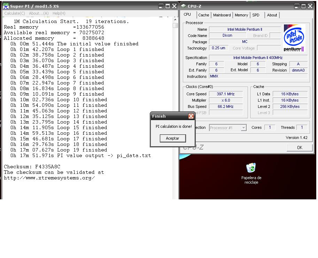This screenshot has width=318, height=258.
Task: Click the Revision value dmmA0
Action: pos(298,70)
